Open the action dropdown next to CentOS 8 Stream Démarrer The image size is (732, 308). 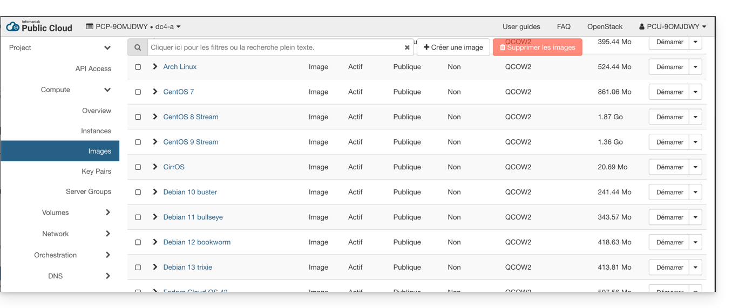pos(695,117)
